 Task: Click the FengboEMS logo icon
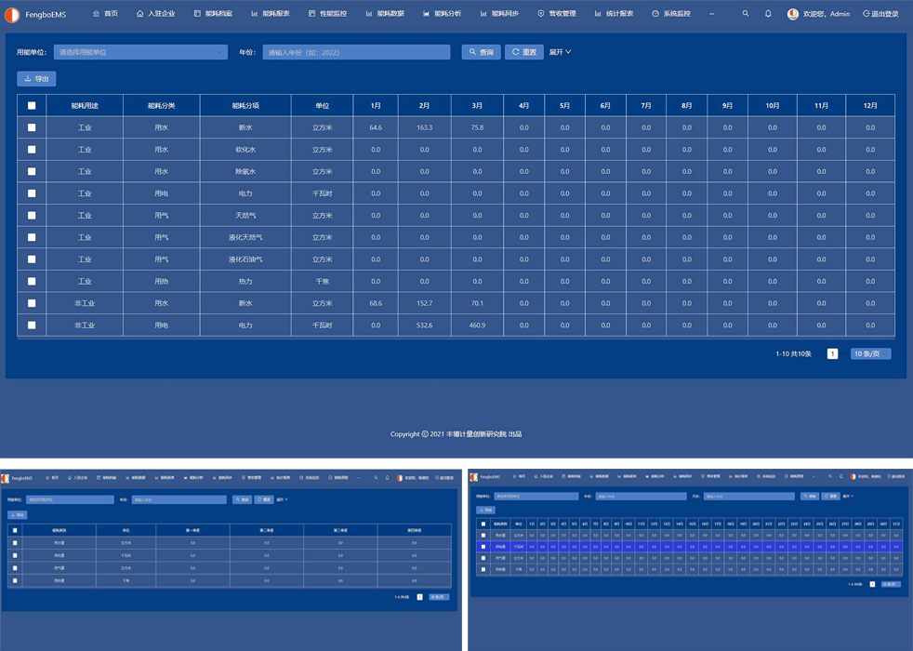[11, 15]
